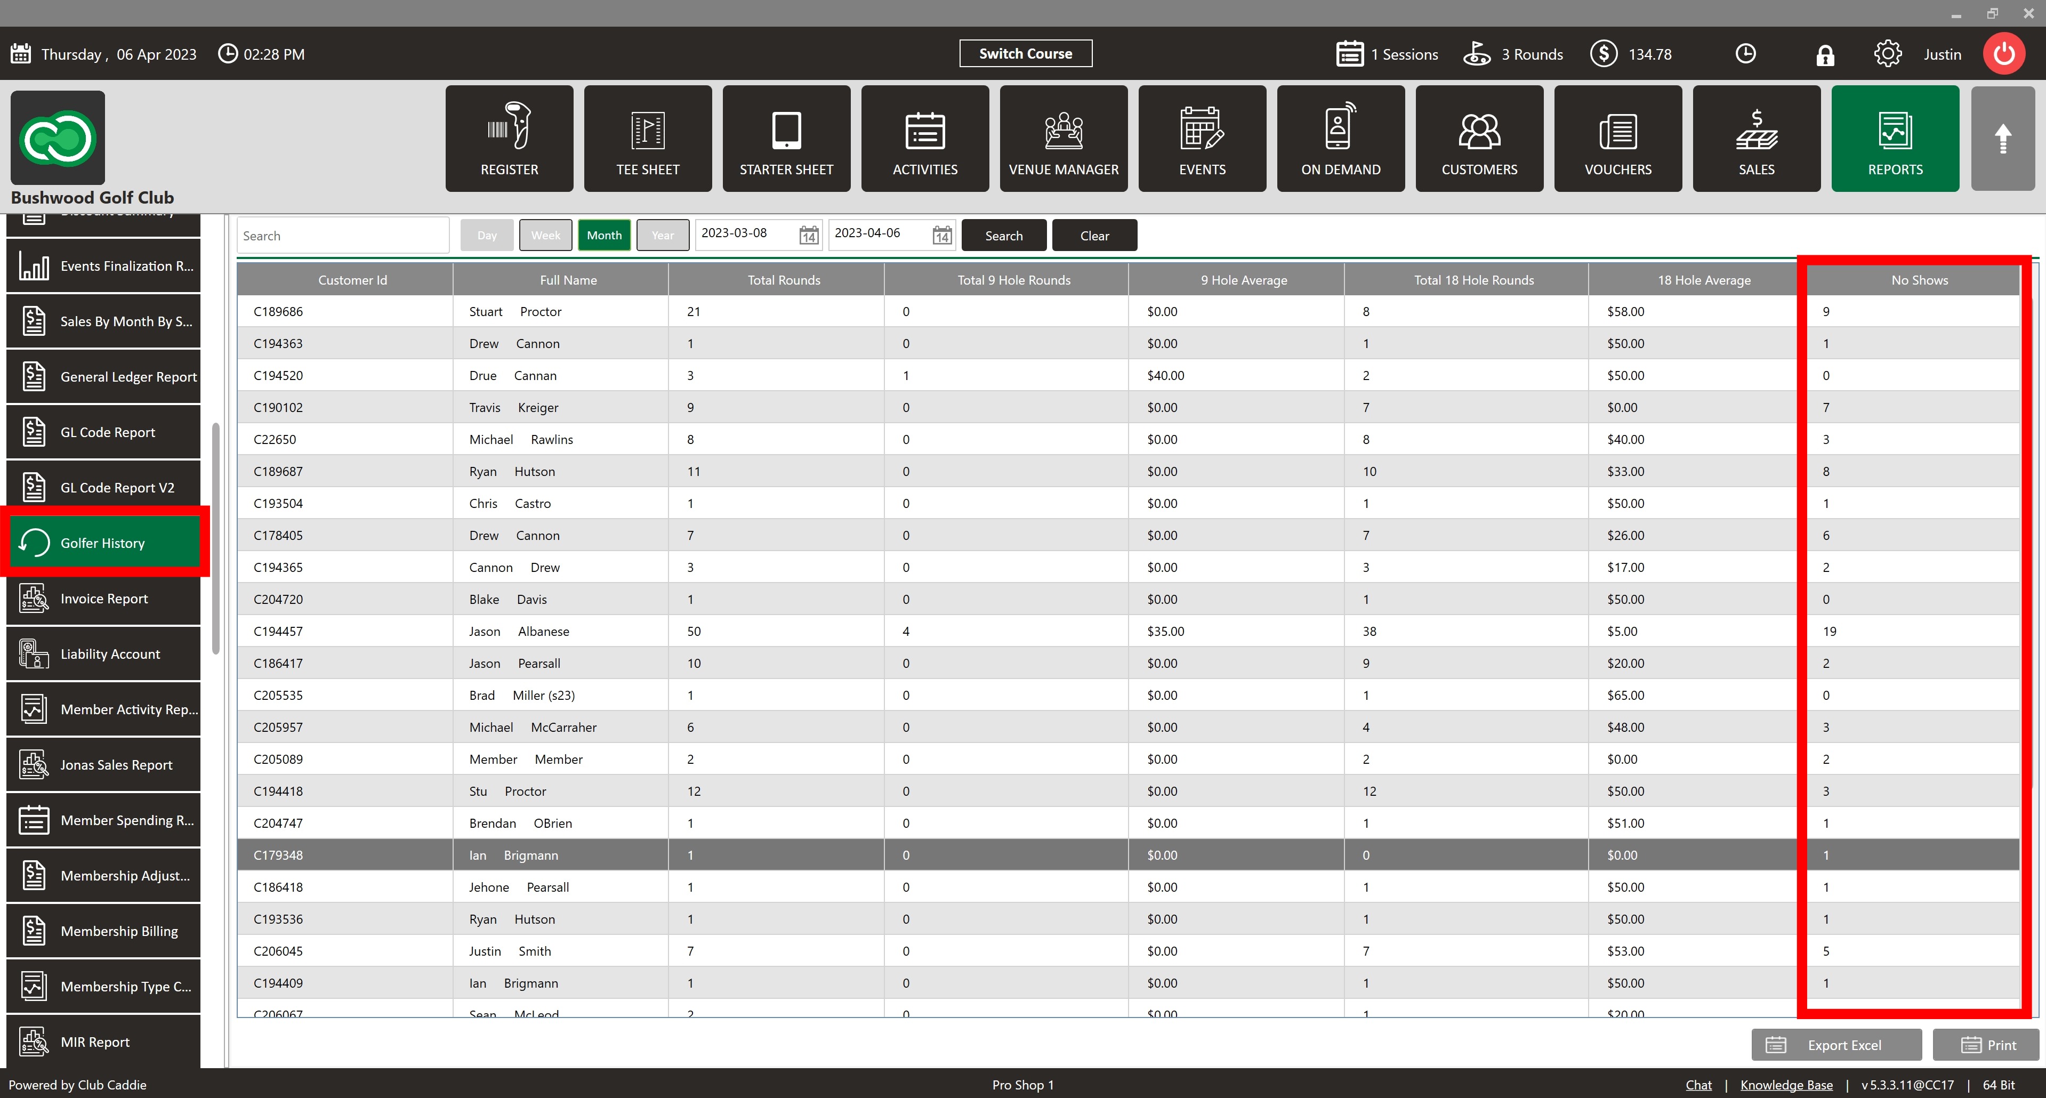Open the Register module
The image size is (2046, 1098).
tap(509, 139)
